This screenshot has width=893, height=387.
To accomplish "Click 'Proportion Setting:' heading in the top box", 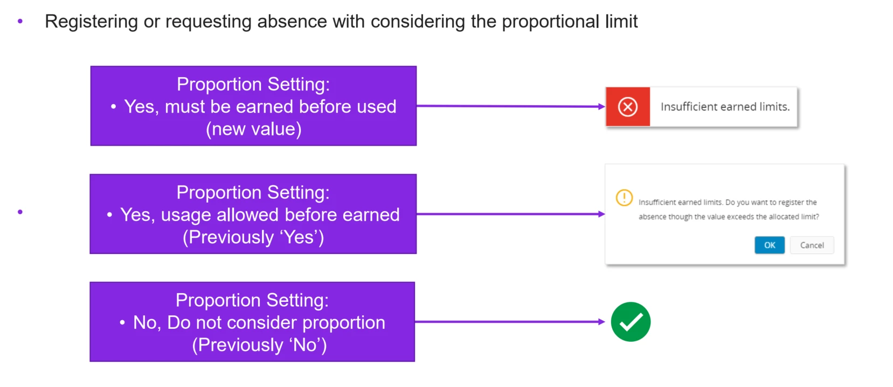I will [x=253, y=84].
